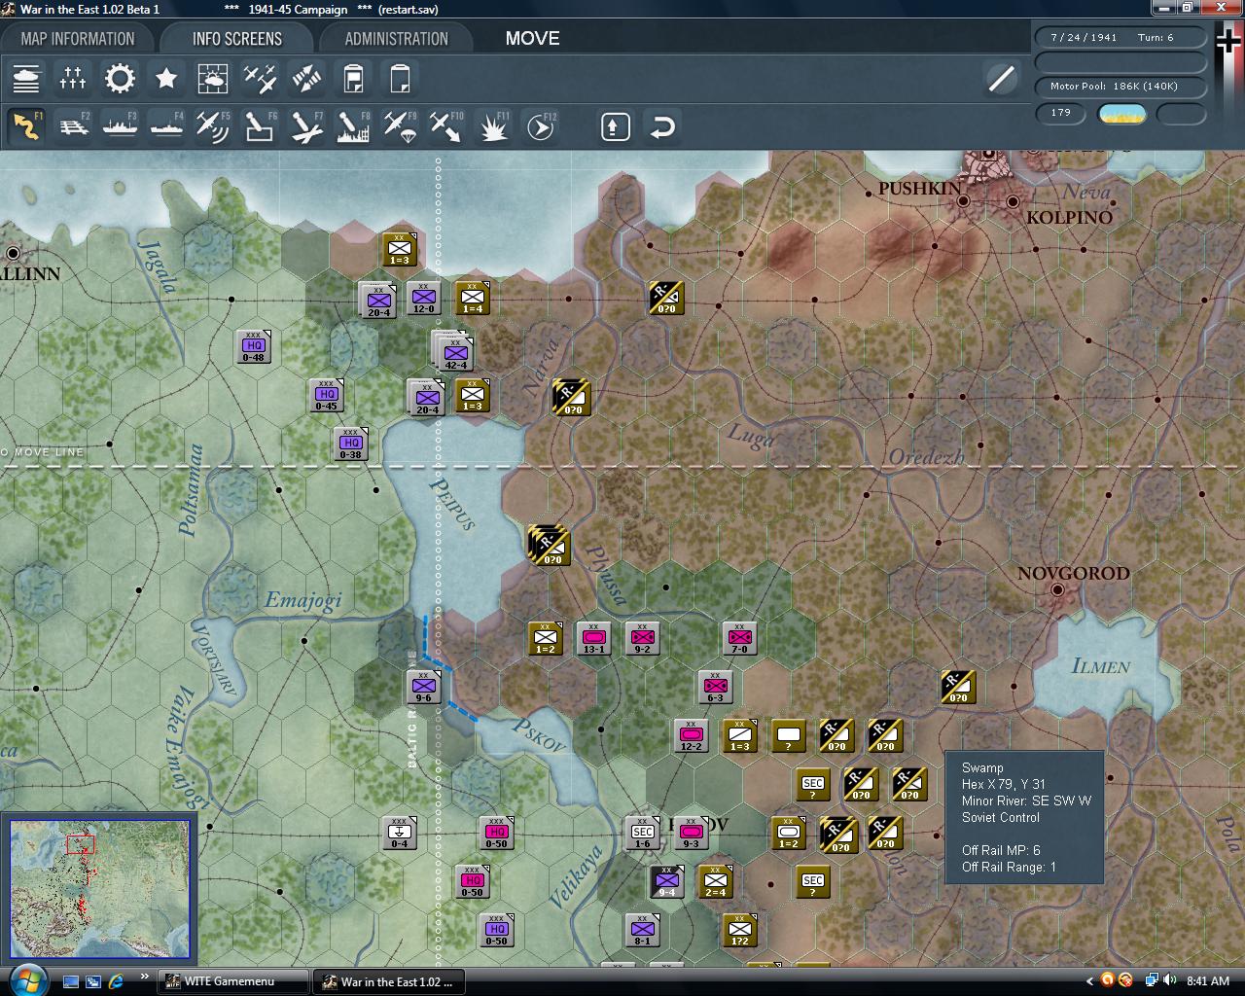
Task: Open the production gear icon
Action: [x=120, y=78]
